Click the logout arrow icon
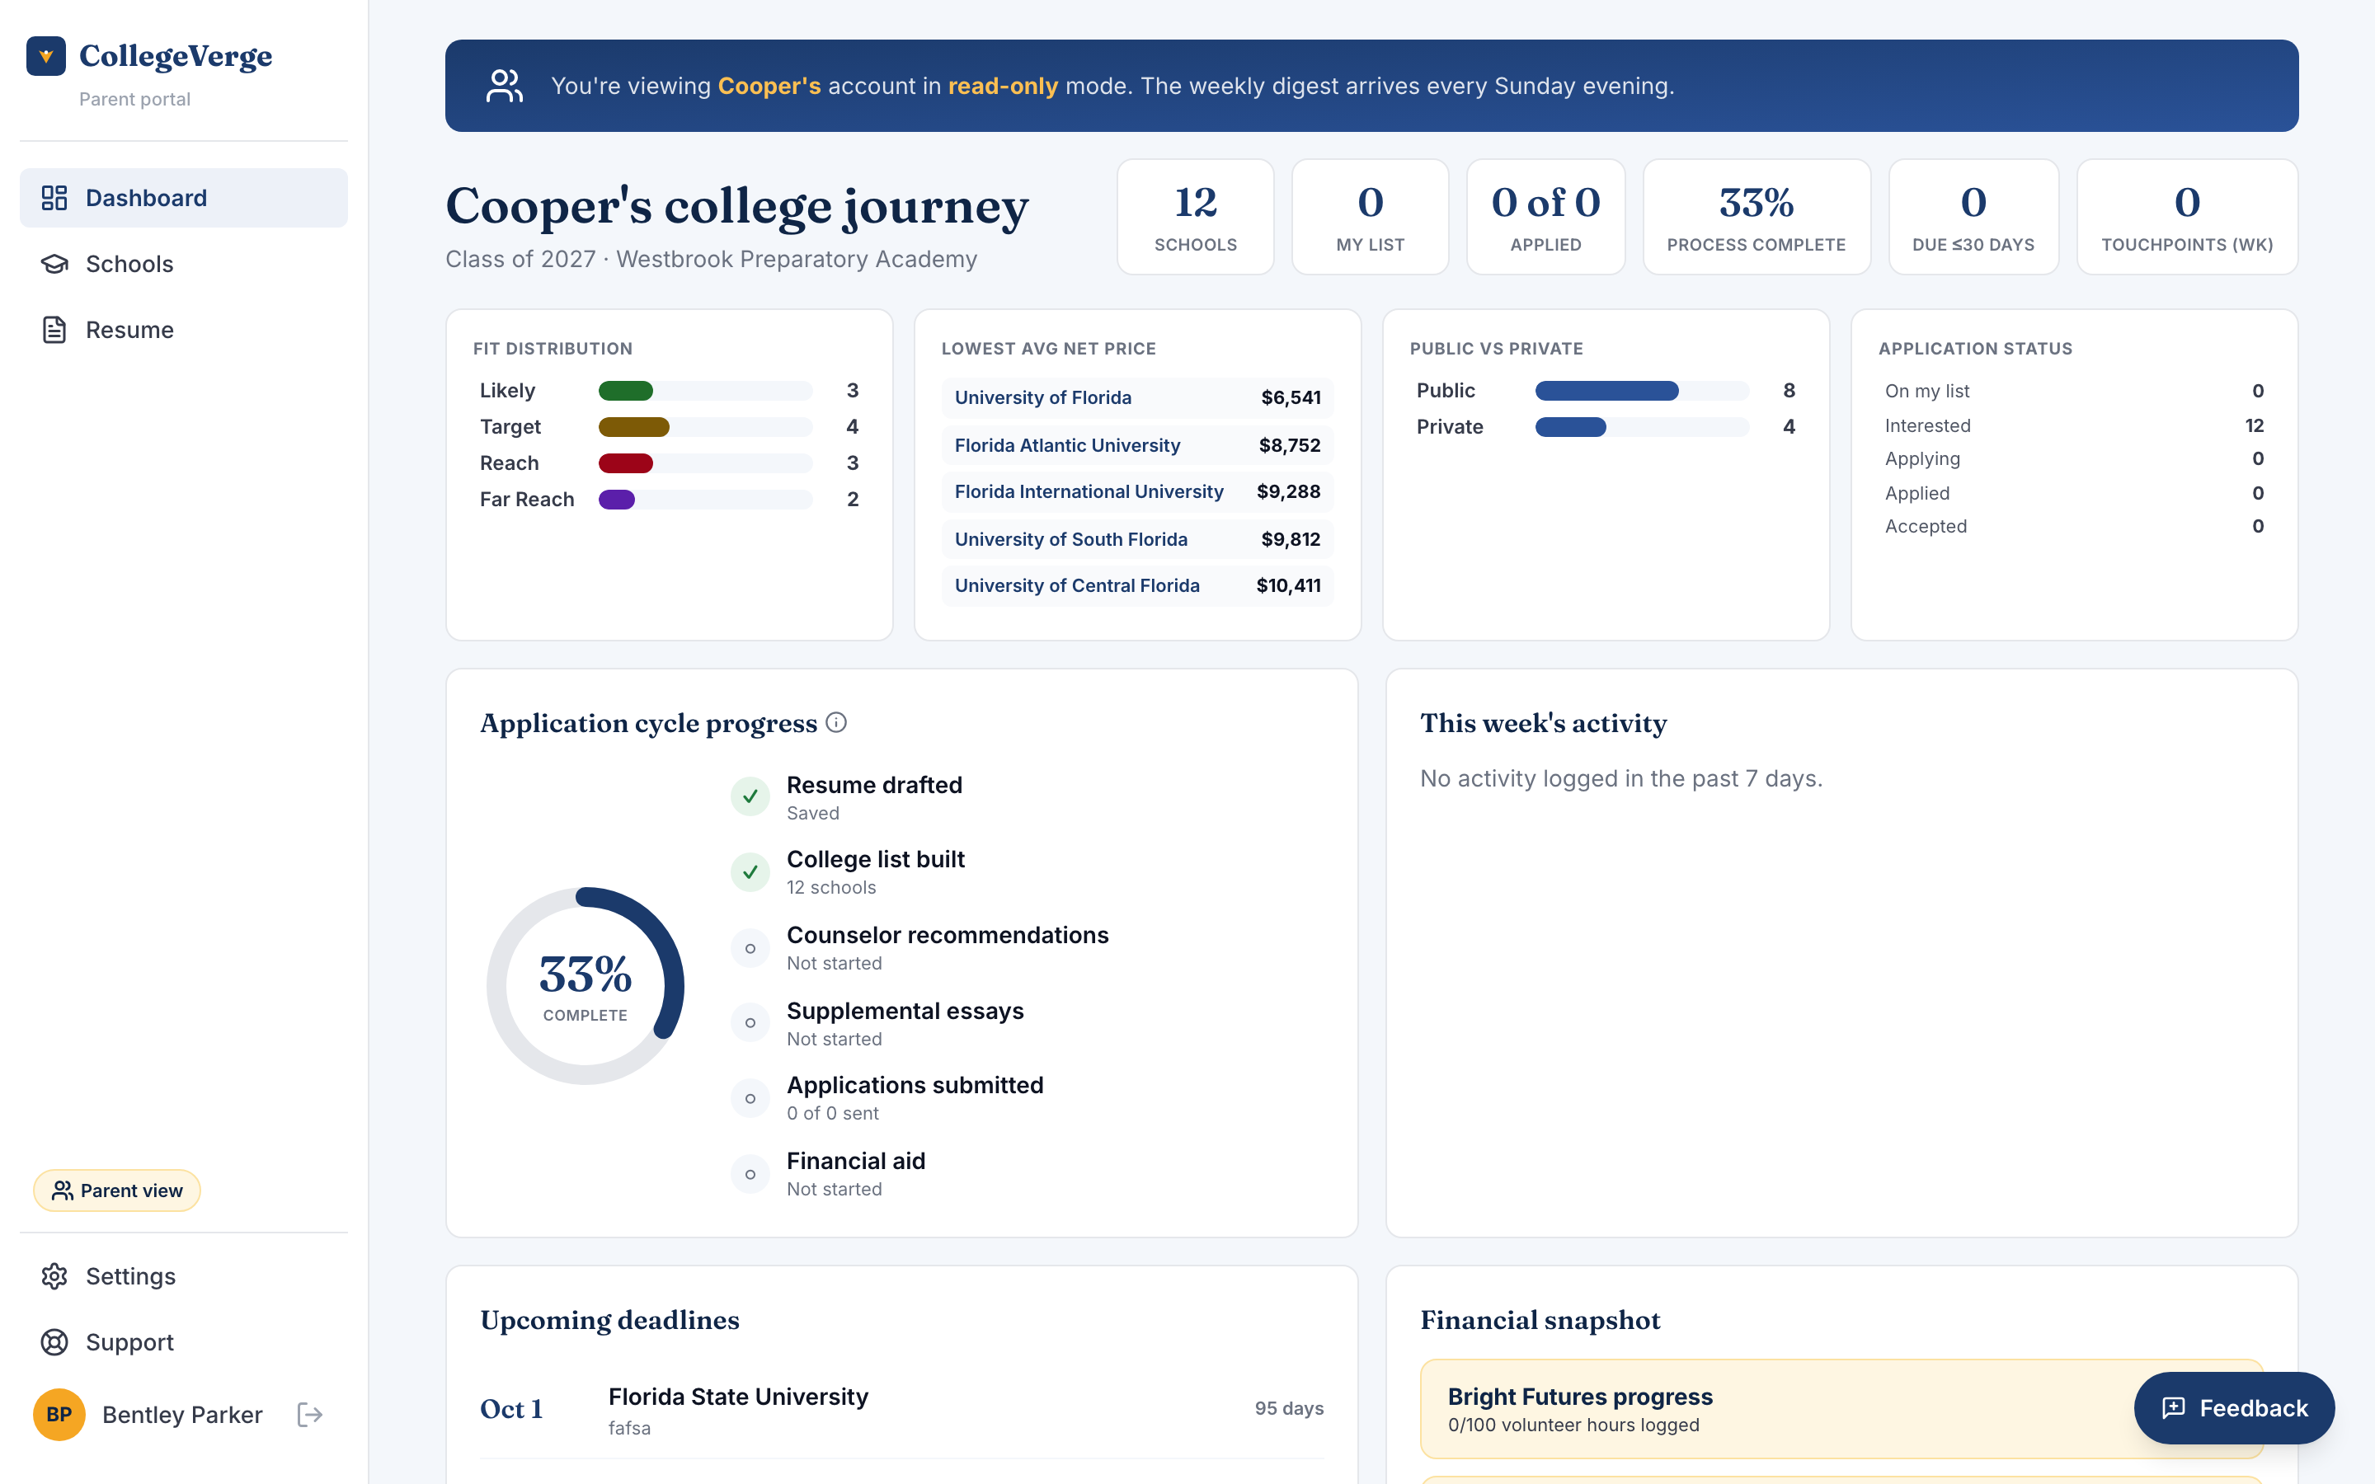Image resolution: width=2375 pixels, height=1484 pixels. (x=310, y=1414)
